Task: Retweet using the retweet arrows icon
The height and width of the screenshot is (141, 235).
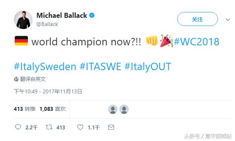Action: 49,127
